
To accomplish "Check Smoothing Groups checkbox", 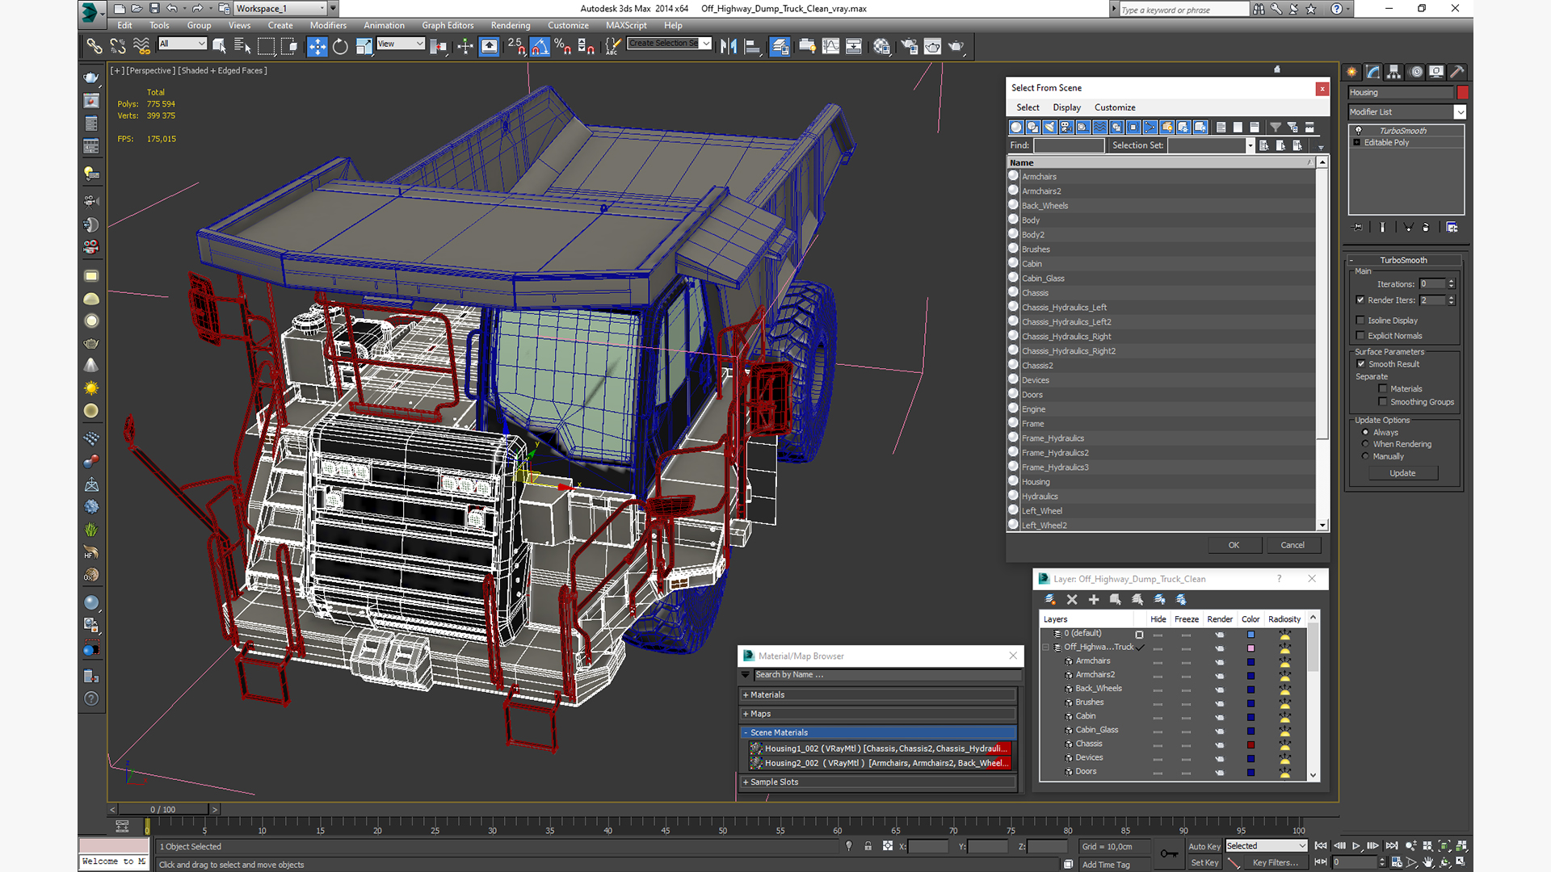I will [1383, 402].
